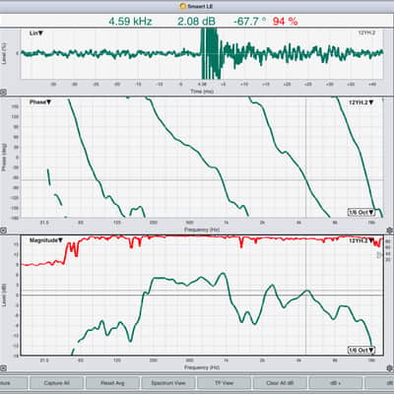Image resolution: width=394 pixels, height=394 pixels.
Task: Click the Clear All dB button
Action: [x=280, y=383]
